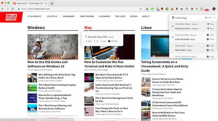
Task: Open the Google Drive extension
Action: click(x=147, y=9)
